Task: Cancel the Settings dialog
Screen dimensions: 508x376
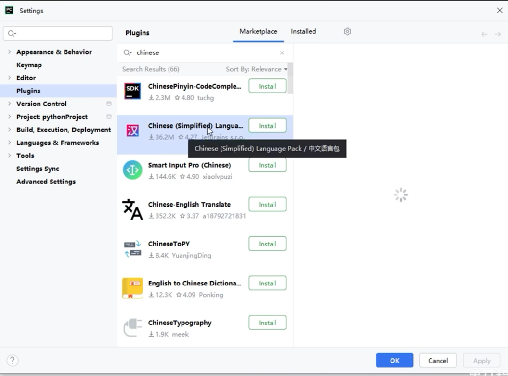Action: [438, 361]
